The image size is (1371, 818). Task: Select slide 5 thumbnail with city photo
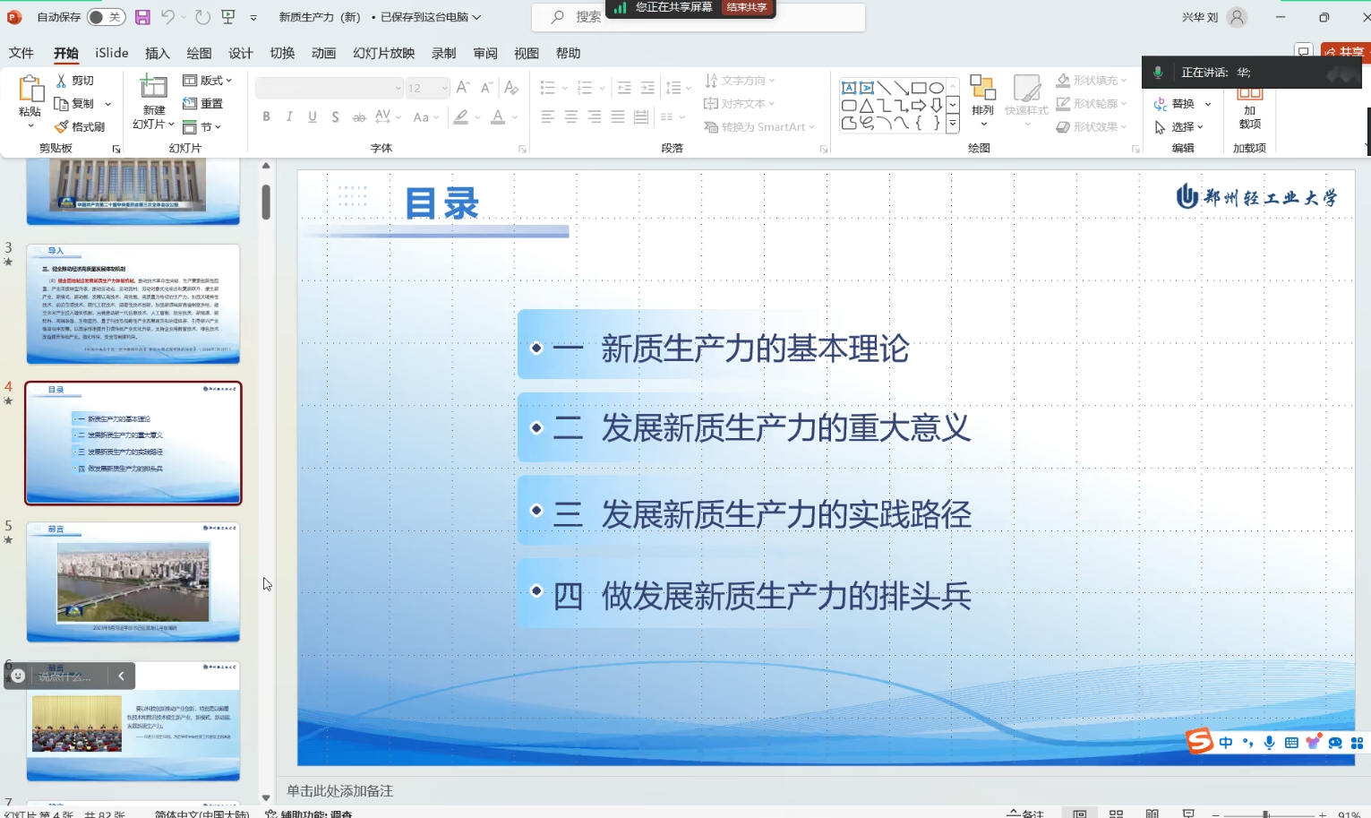133,581
